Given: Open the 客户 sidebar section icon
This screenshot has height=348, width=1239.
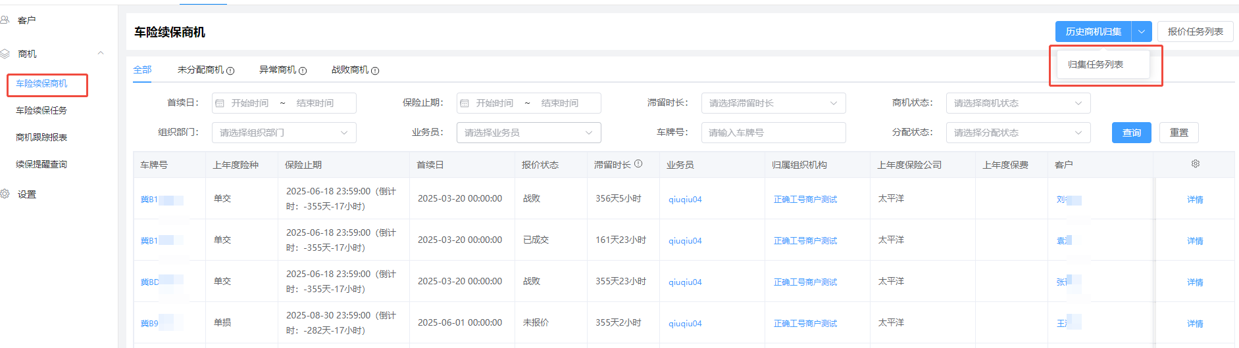Looking at the screenshot, I should point(5,20).
